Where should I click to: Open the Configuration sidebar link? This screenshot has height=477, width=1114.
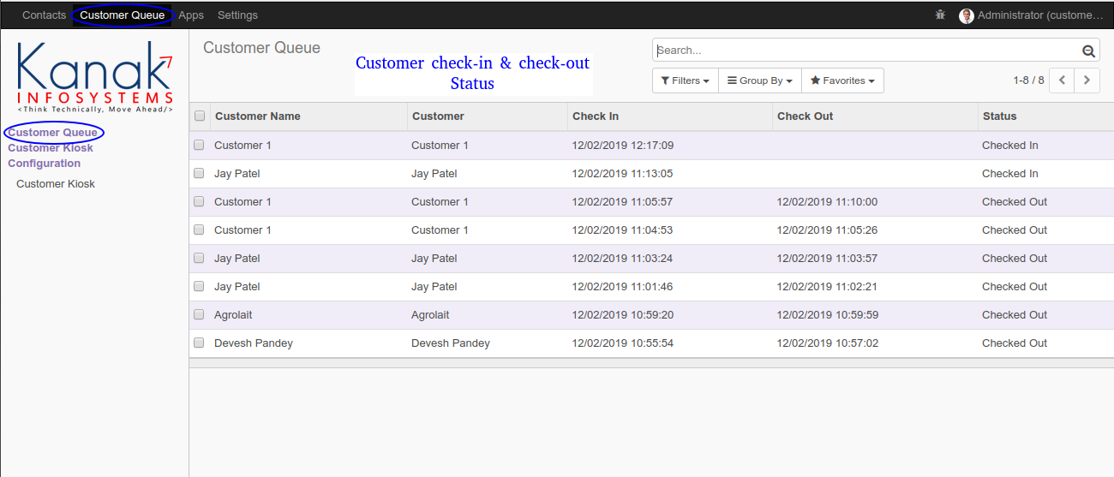point(45,164)
